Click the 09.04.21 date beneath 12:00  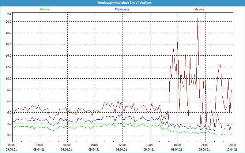pyautogui.click(x=122, y=149)
